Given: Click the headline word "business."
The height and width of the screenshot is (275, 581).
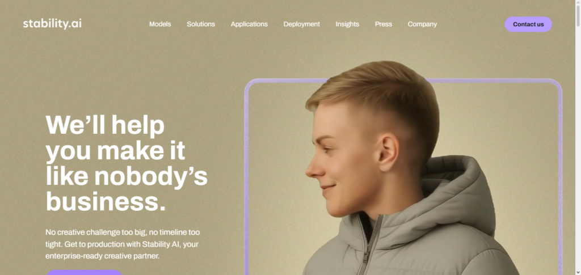Looking at the screenshot, I should click(106, 202).
